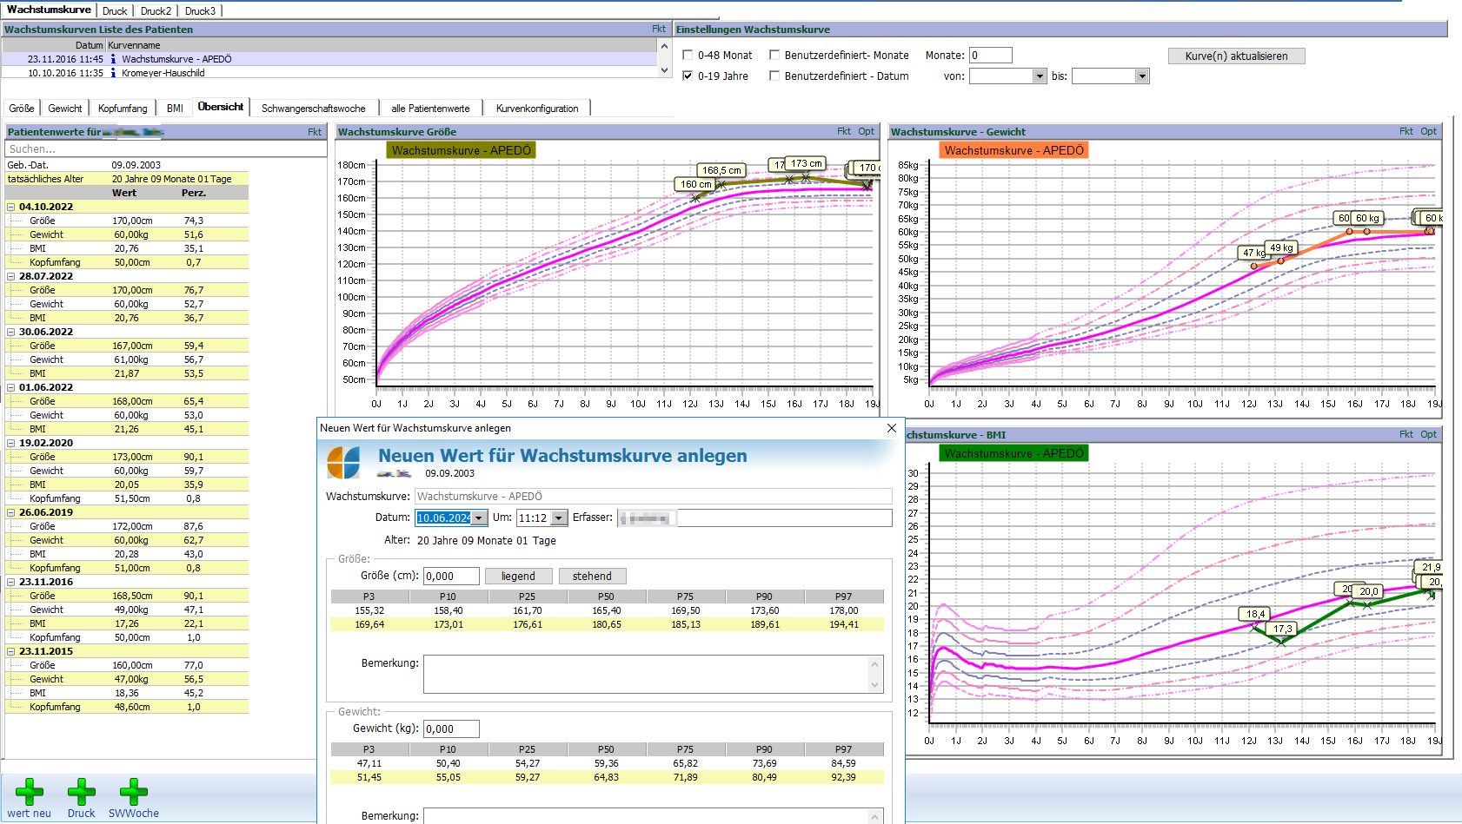Screen dimensions: 1462x824
Task: Open the Datum dropdown in dialog
Action: point(479,518)
